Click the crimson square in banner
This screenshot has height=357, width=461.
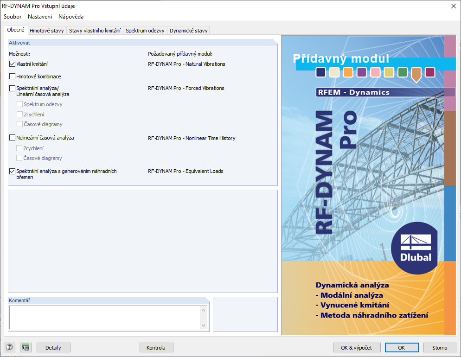click(430, 72)
